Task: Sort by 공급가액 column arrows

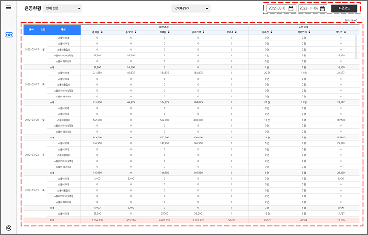Action: 204,32
